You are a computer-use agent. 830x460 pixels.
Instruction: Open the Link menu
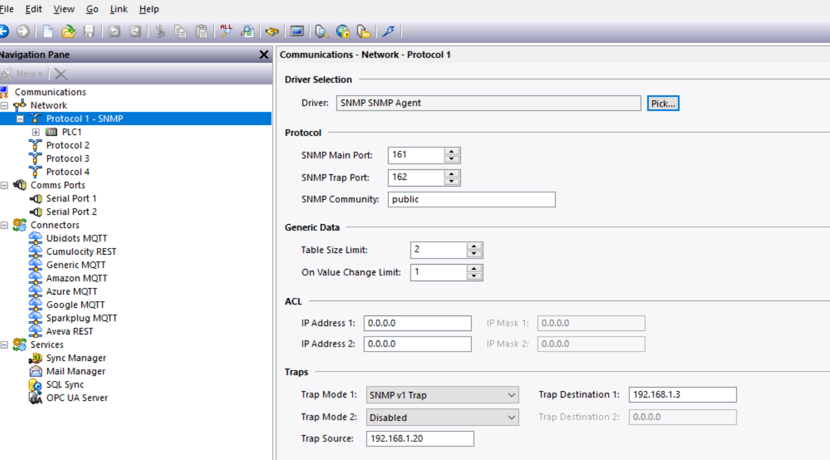(119, 9)
